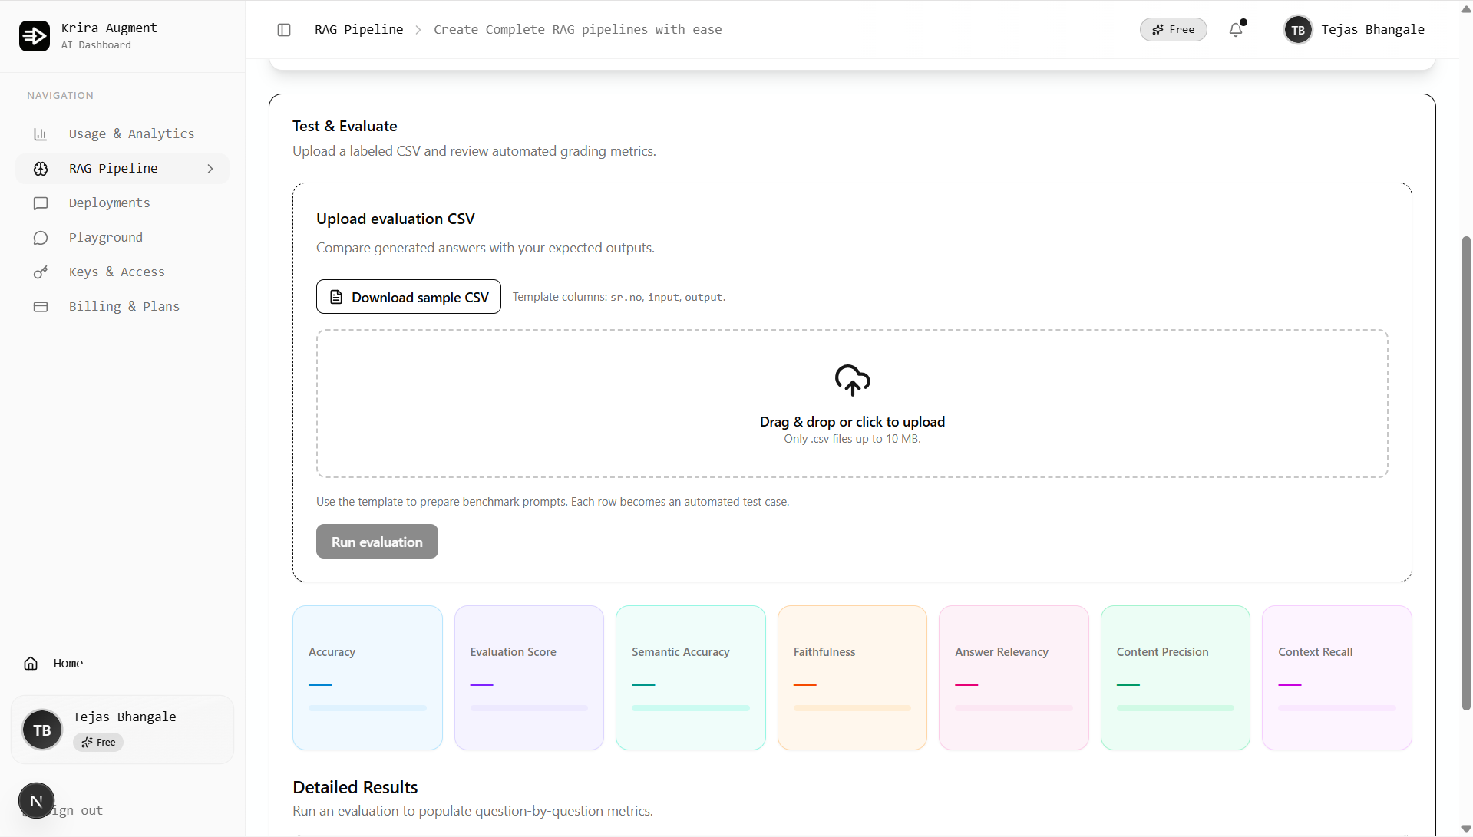Screen dimensions: 1473x837
Task: Click the Accuracy metric card
Action: coord(368,678)
